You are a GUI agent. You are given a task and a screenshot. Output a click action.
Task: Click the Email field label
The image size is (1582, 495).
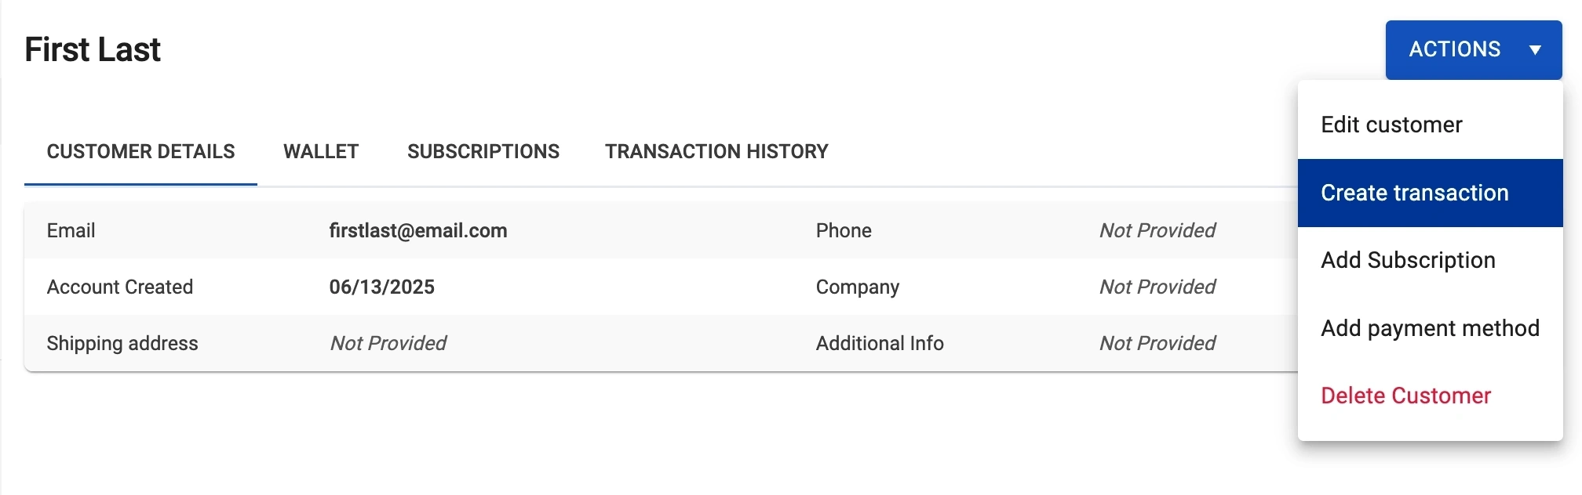(71, 231)
